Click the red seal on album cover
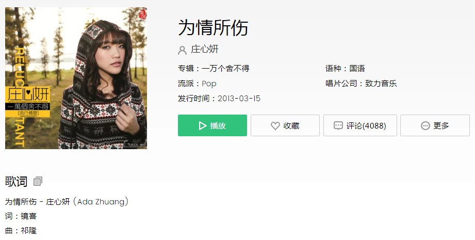 (x=142, y=13)
